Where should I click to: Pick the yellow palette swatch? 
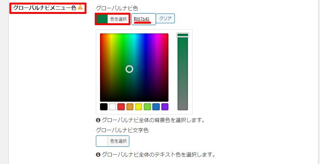[x=139, y=107]
